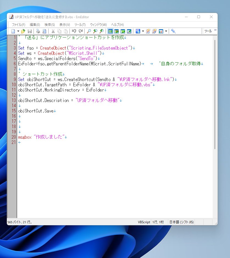Image resolution: width=230 pixels, height=258 pixels.
Task: Open the New file dropdown arrow
Action: [x=18, y=31]
